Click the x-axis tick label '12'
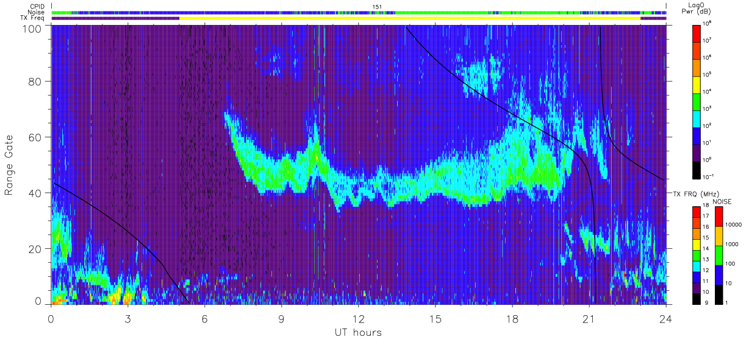This screenshot has height=345, width=749. (359, 319)
